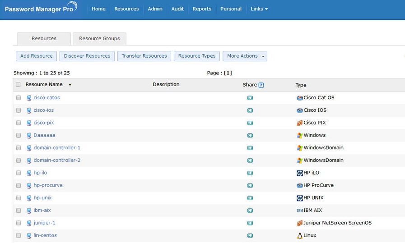The width and height of the screenshot is (405, 243).
Task: Click the share icon for hp-ilo row
Action: [x=250, y=173]
